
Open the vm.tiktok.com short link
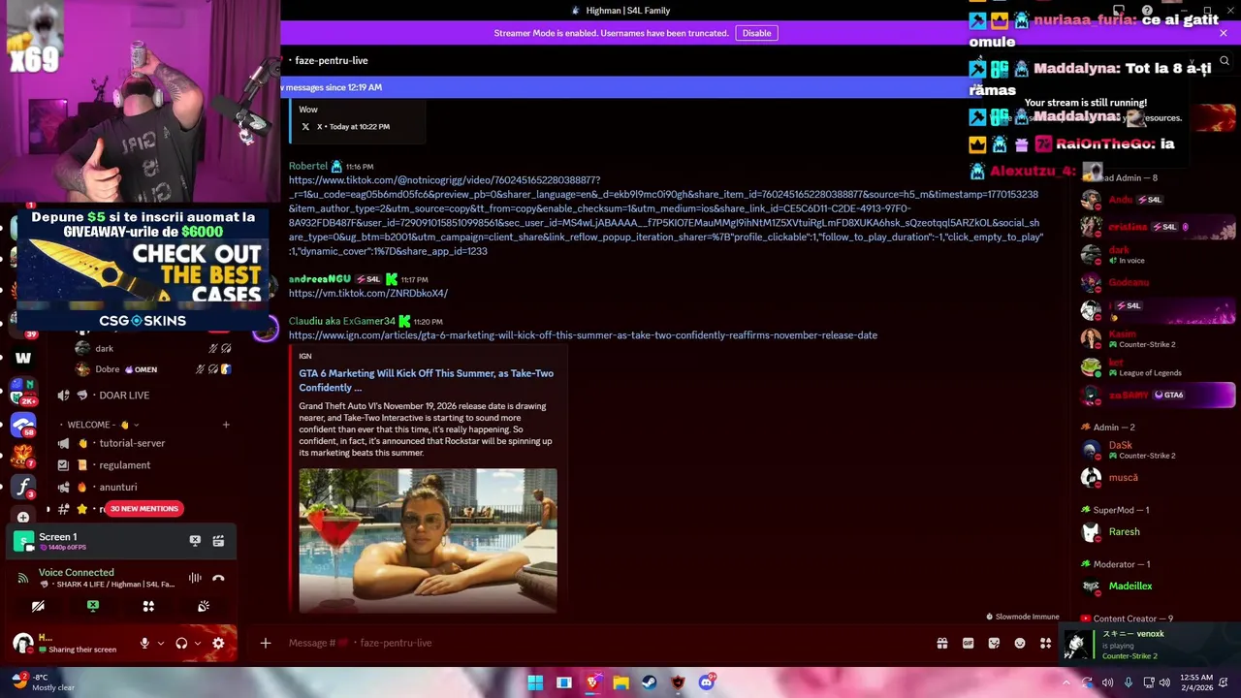pyautogui.click(x=367, y=293)
